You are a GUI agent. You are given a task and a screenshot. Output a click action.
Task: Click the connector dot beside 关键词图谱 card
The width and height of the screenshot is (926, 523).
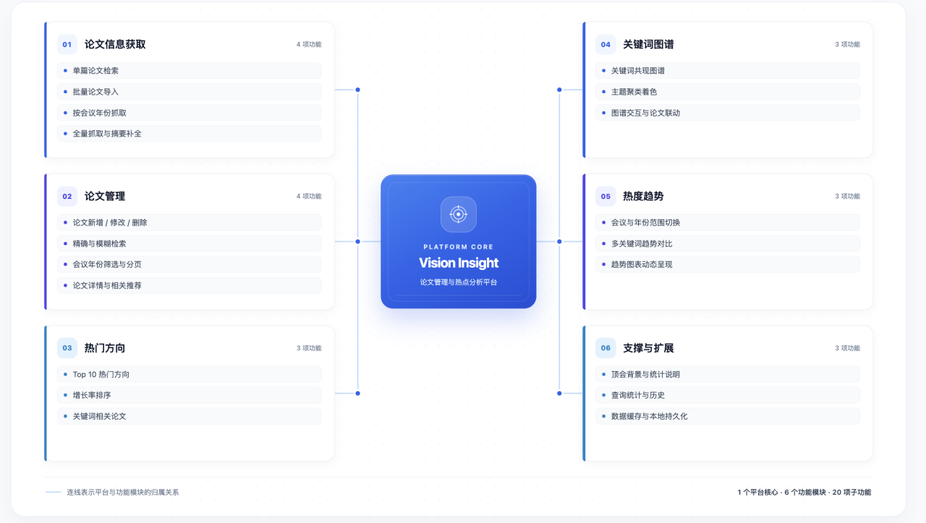pyautogui.click(x=559, y=90)
